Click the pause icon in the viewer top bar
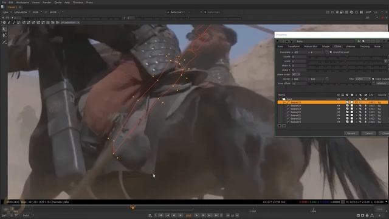 click(361, 12)
